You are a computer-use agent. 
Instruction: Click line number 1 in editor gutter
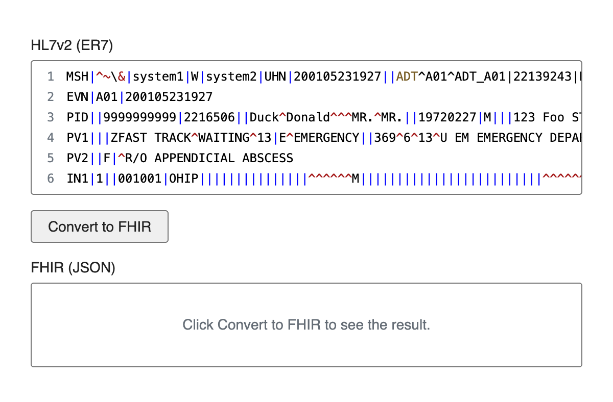pyautogui.click(x=51, y=77)
